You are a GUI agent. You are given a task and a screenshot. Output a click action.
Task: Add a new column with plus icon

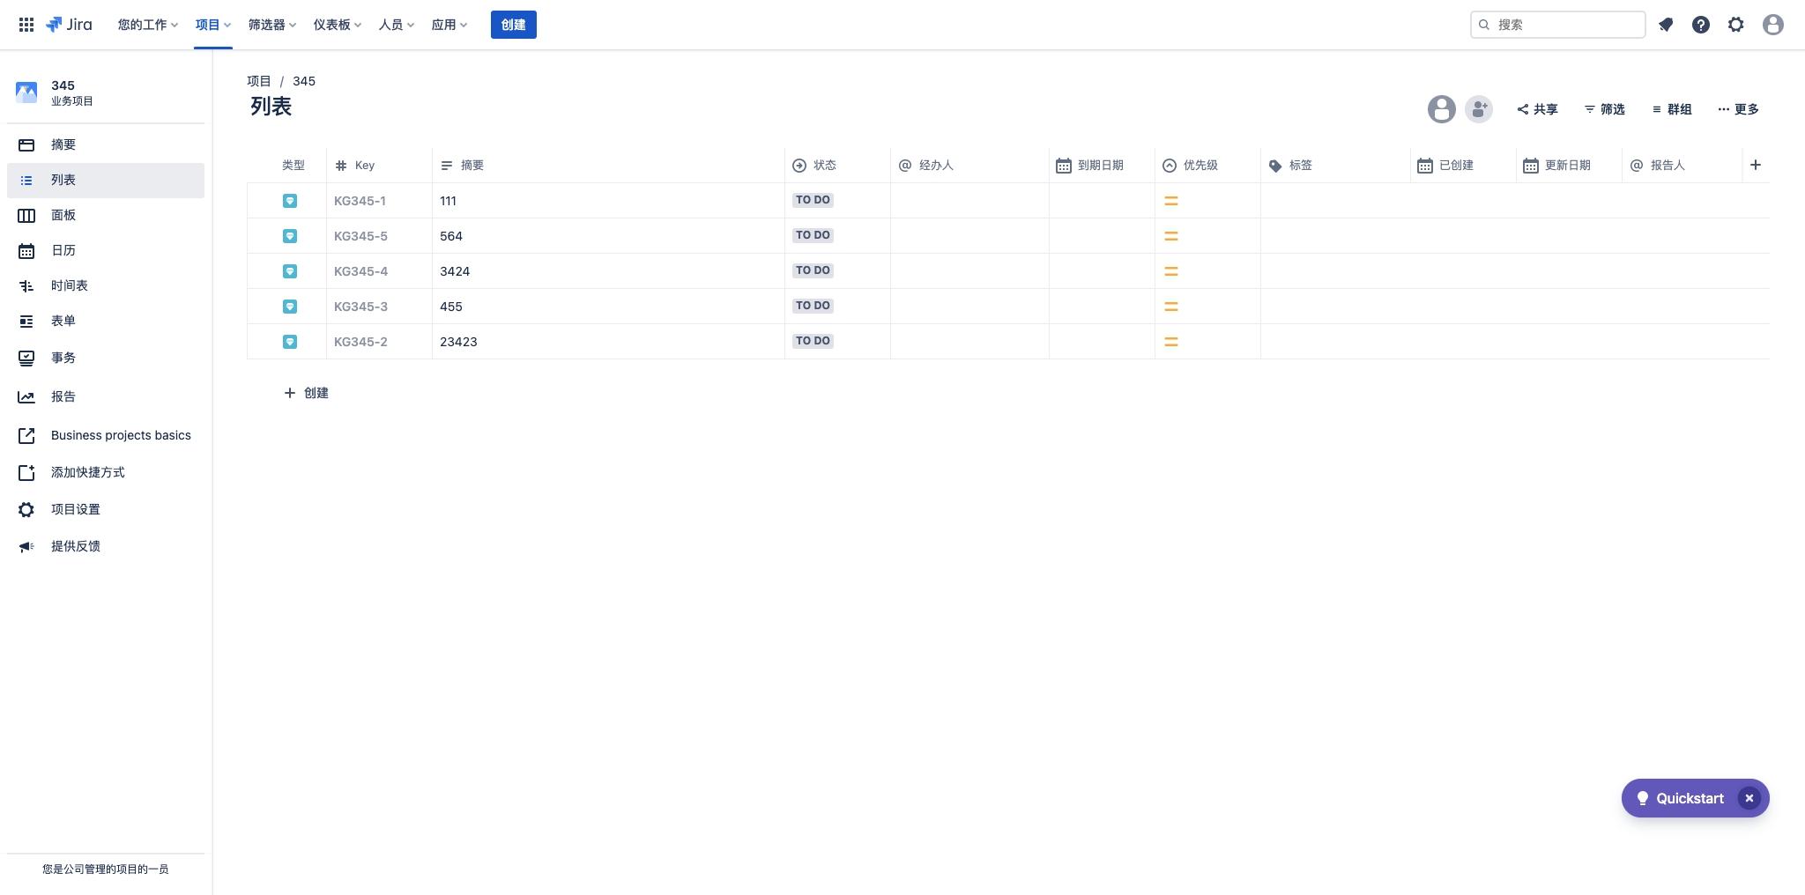coord(1756,165)
